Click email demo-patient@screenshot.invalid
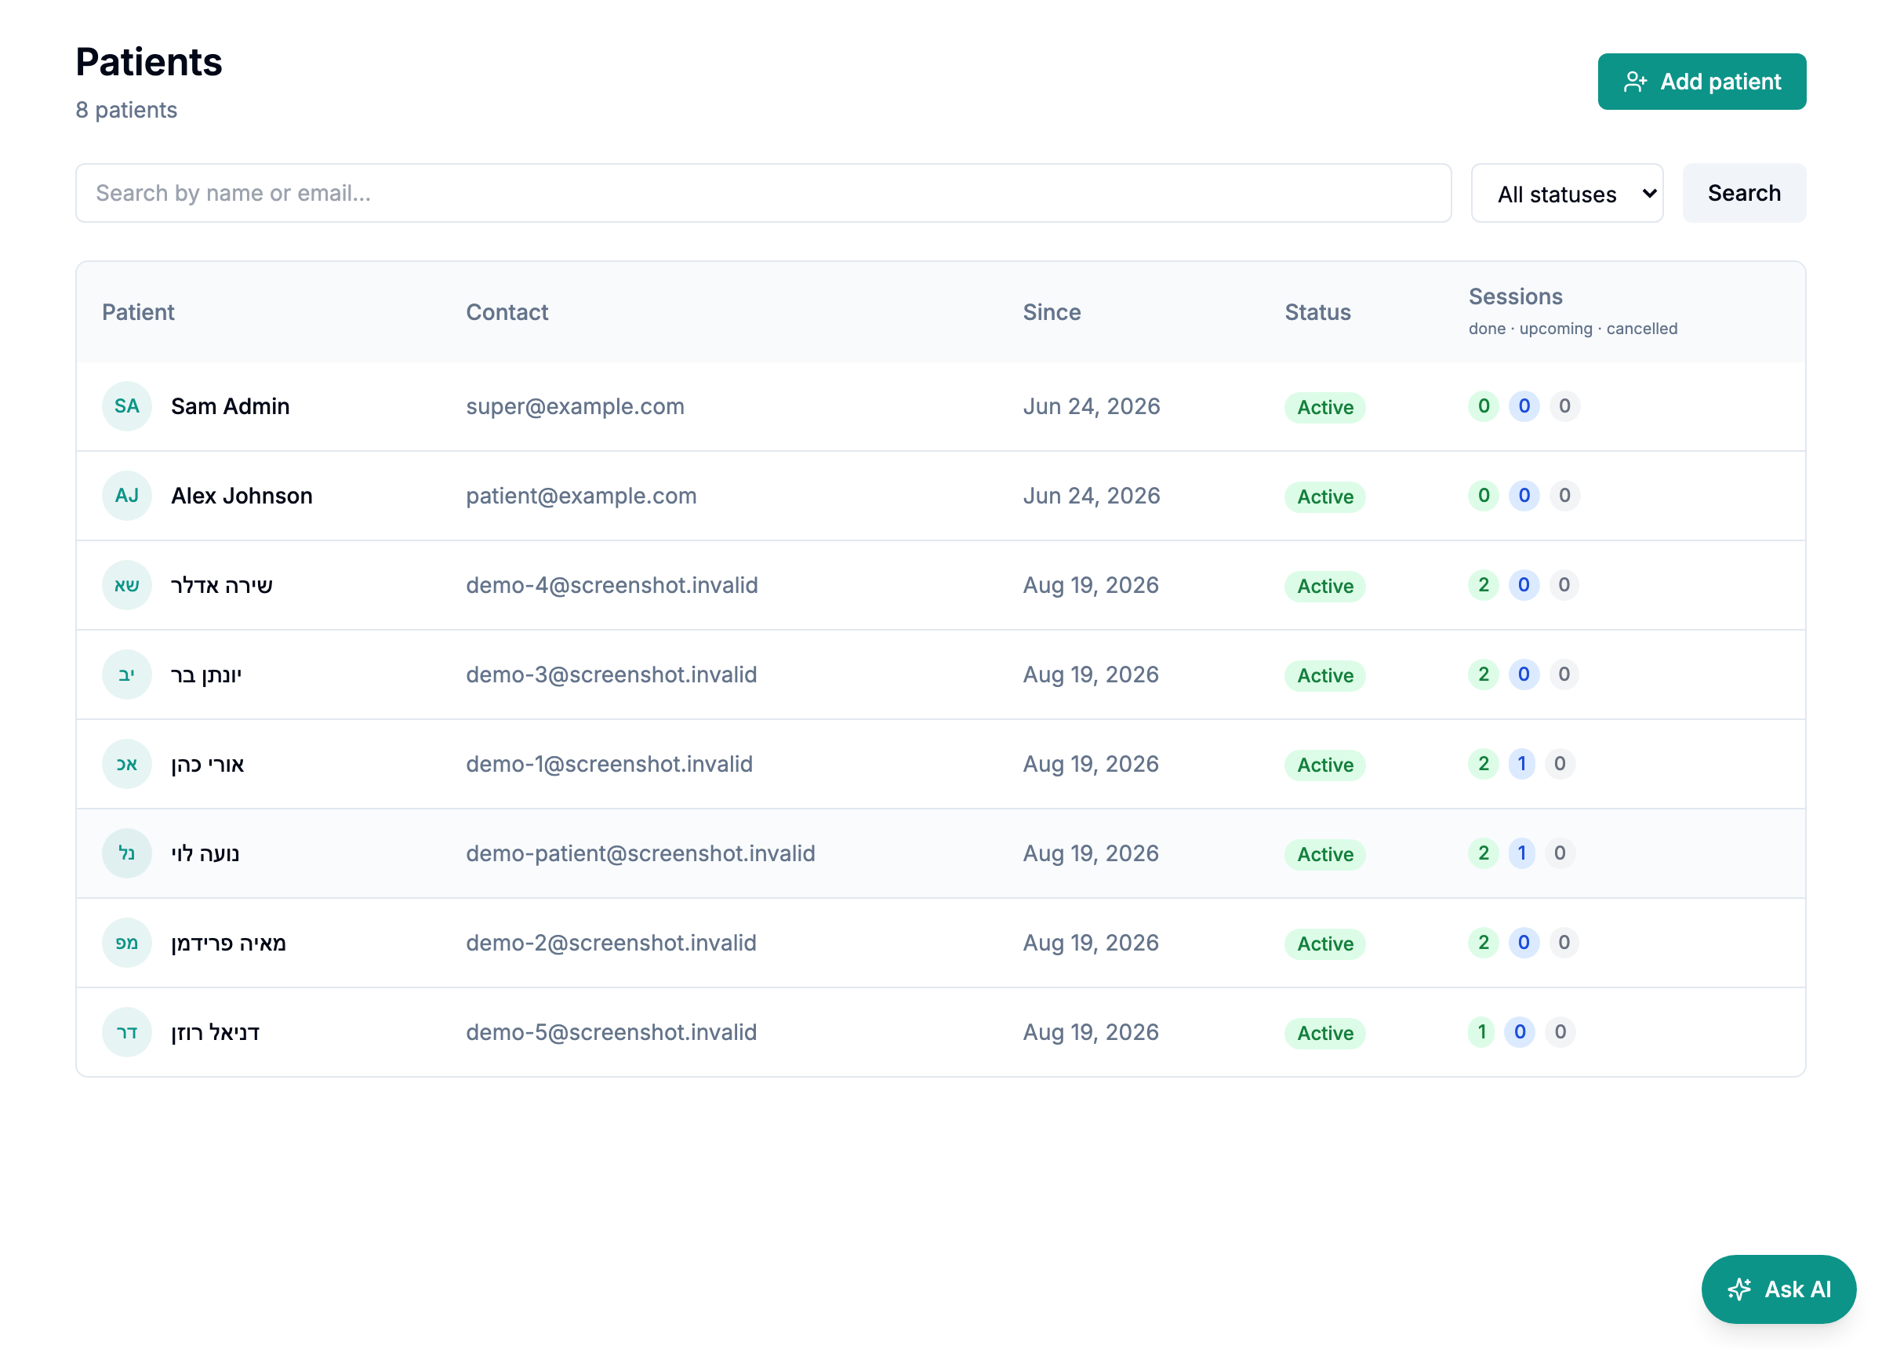 640,853
